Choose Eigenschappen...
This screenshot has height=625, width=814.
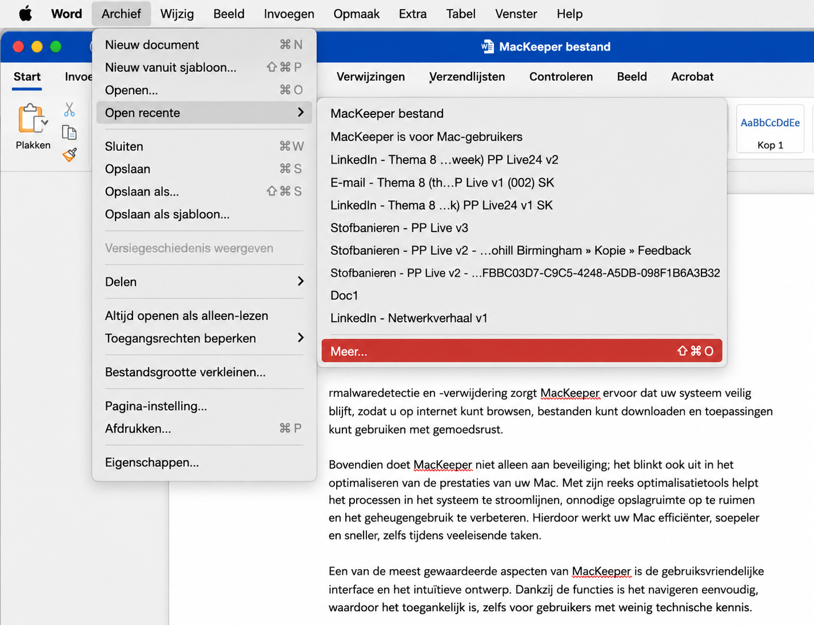coord(204,462)
